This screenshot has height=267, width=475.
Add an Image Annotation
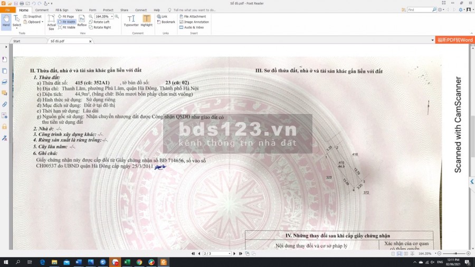(194, 22)
